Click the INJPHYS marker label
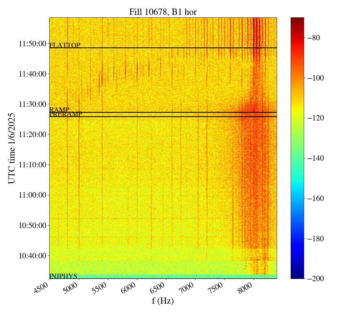 pos(63,276)
